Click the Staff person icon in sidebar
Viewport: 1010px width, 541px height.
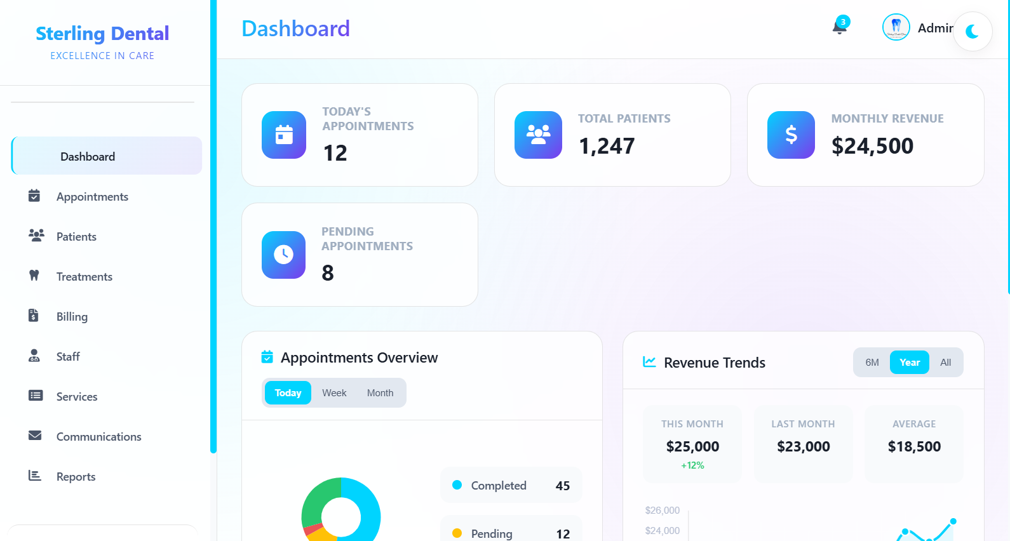point(34,356)
